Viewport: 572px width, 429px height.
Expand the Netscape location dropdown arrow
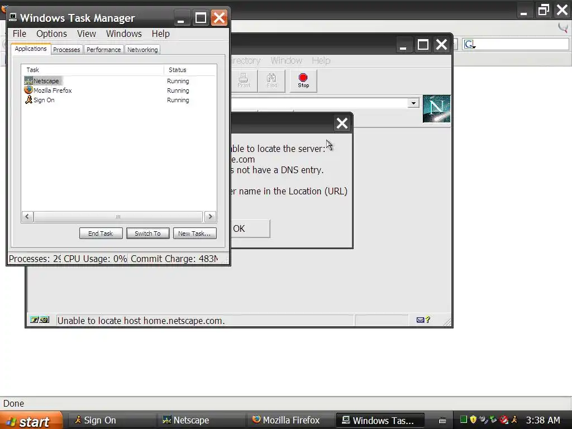[x=413, y=103]
